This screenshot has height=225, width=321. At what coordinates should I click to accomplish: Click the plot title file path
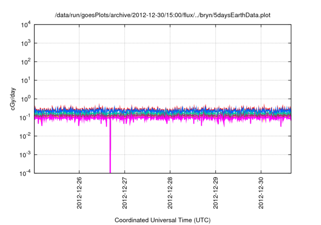tap(163, 16)
